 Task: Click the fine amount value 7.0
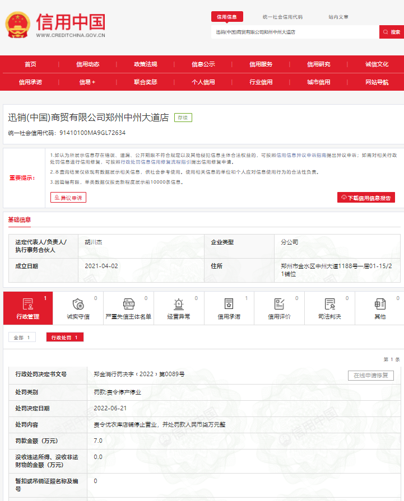click(98, 441)
